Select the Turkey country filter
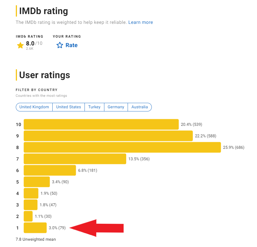 94,107
